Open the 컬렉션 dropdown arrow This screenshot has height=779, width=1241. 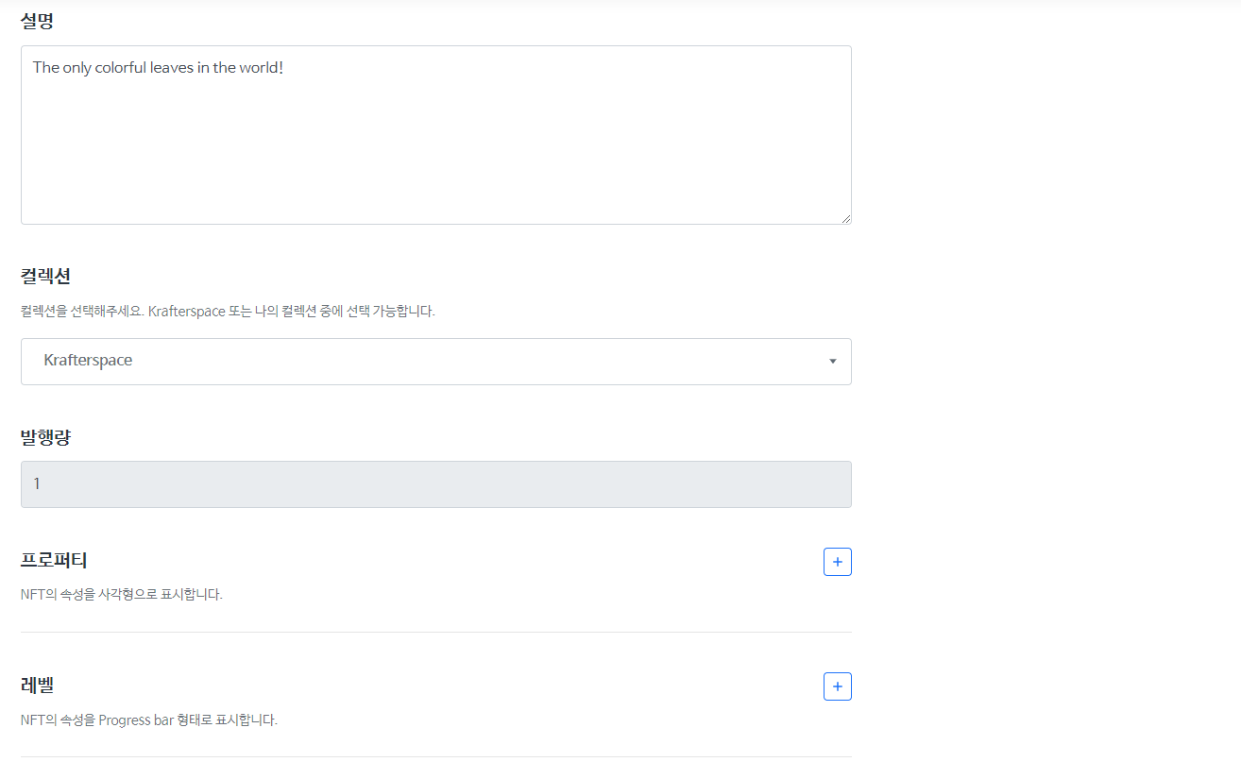pyautogui.click(x=832, y=361)
